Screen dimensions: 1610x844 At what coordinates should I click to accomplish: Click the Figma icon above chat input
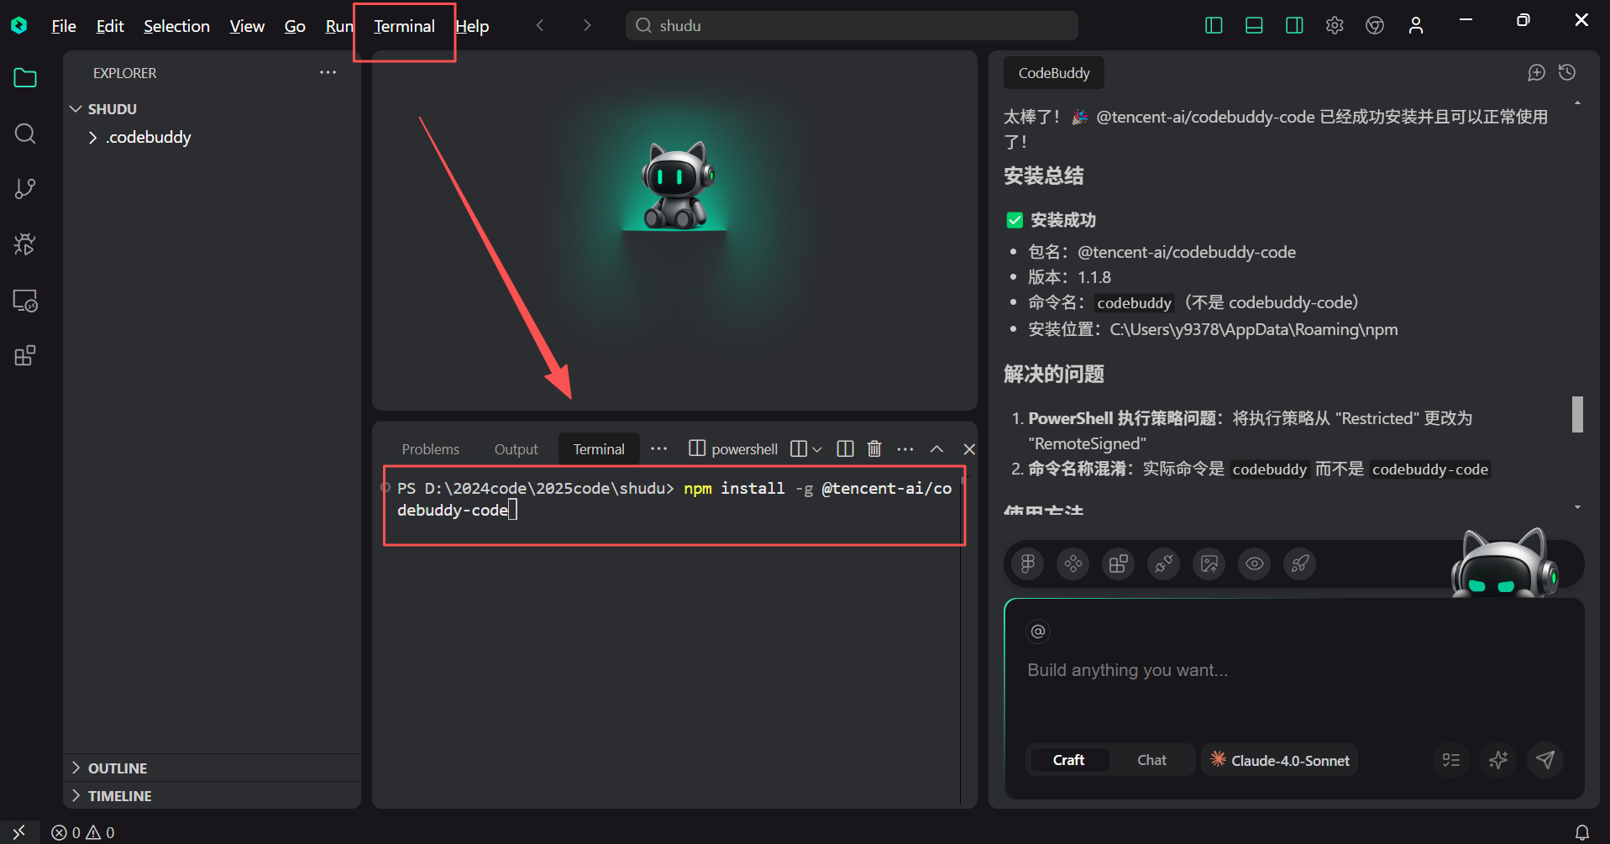[1028, 564]
